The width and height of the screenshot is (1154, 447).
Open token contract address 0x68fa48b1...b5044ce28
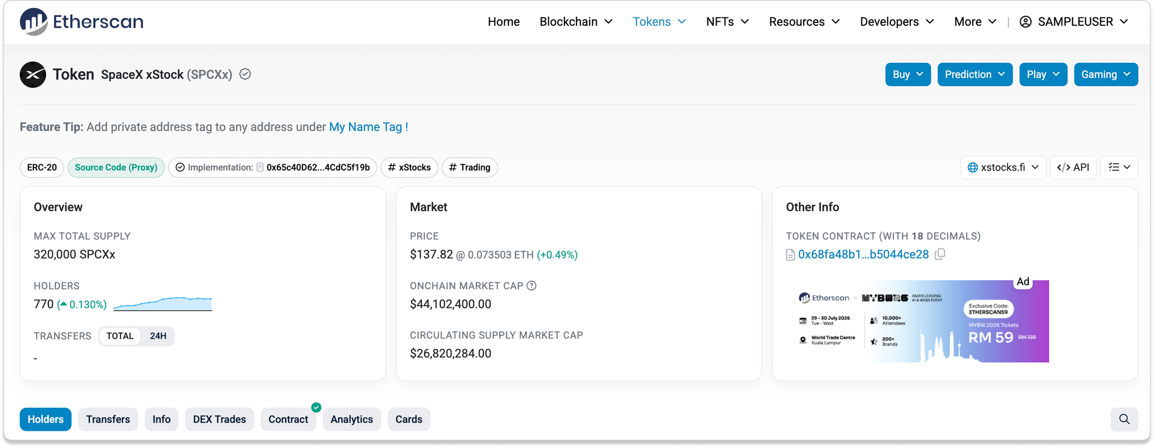(x=864, y=254)
